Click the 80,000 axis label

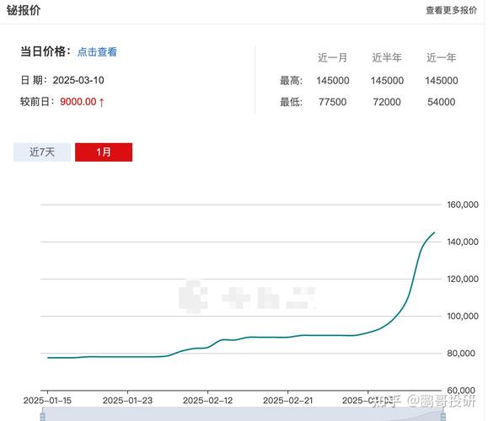(461, 353)
